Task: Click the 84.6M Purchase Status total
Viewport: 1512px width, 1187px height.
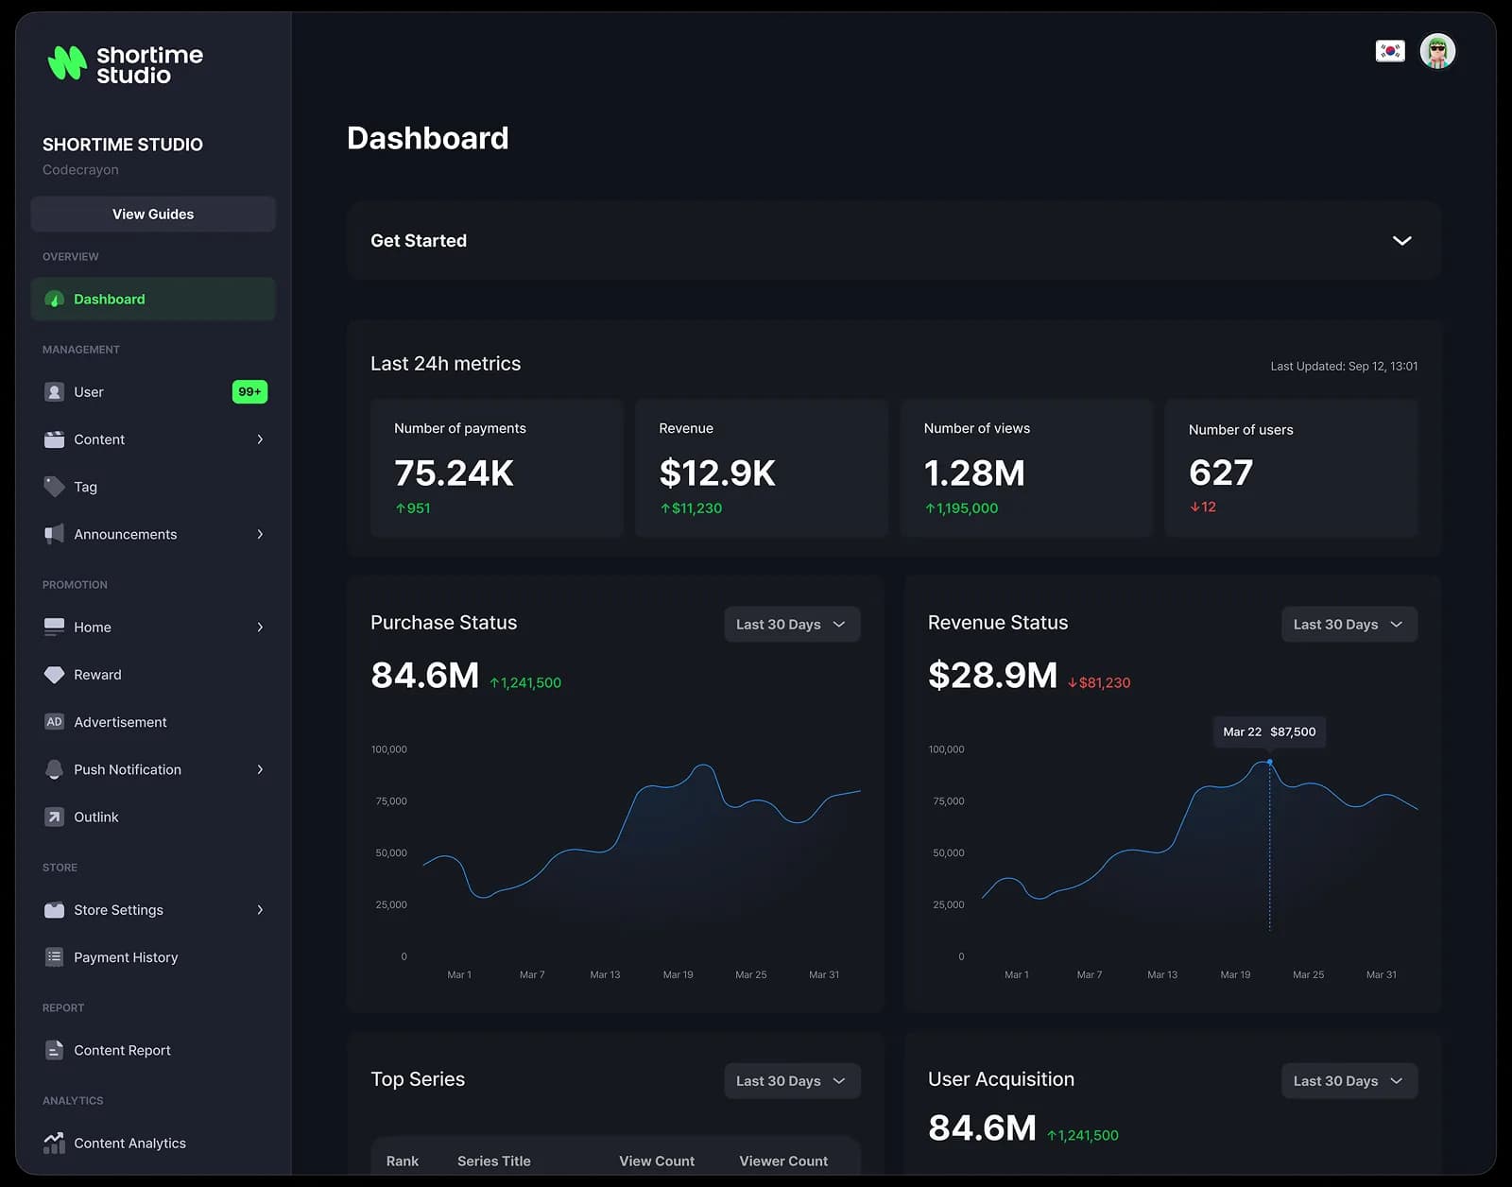Action: click(425, 675)
